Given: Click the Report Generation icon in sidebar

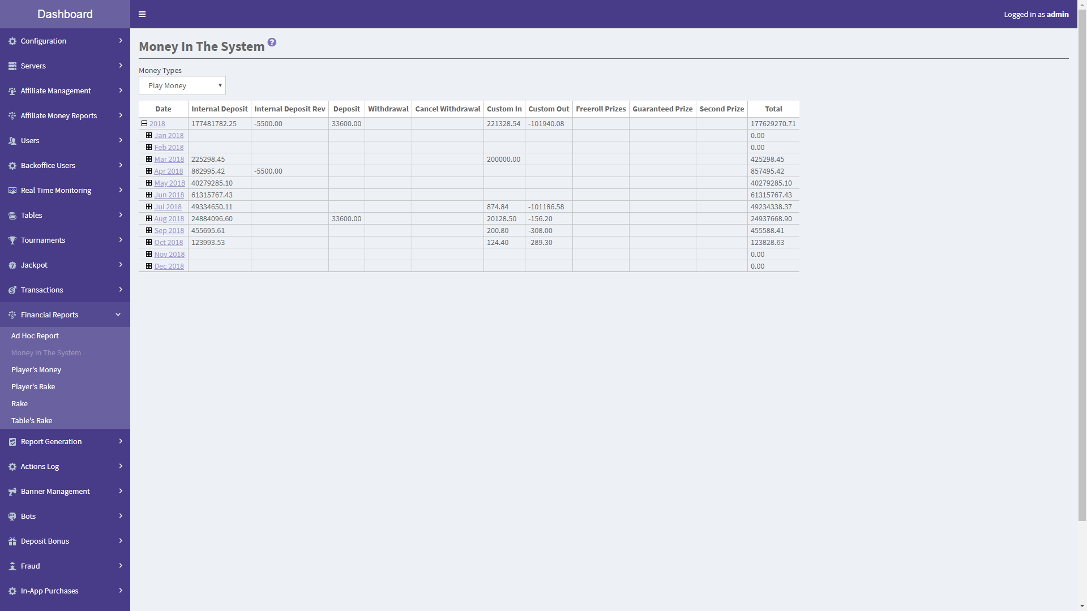Looking at the screenshot, I should point(12,442).
